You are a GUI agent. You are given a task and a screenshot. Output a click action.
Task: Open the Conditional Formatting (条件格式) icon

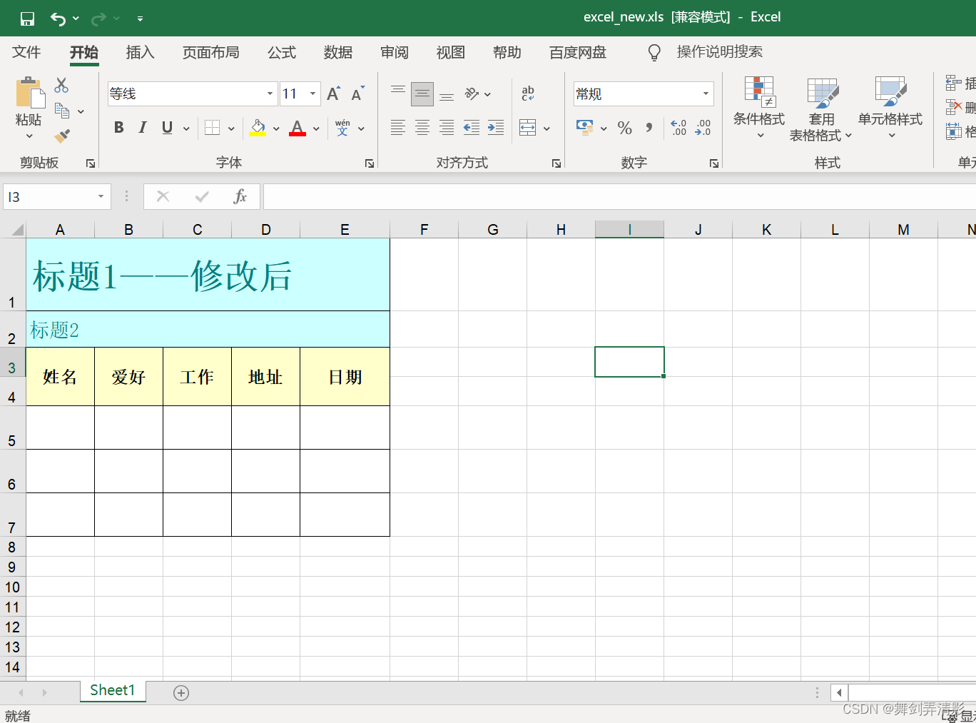[x=759, y=107]
